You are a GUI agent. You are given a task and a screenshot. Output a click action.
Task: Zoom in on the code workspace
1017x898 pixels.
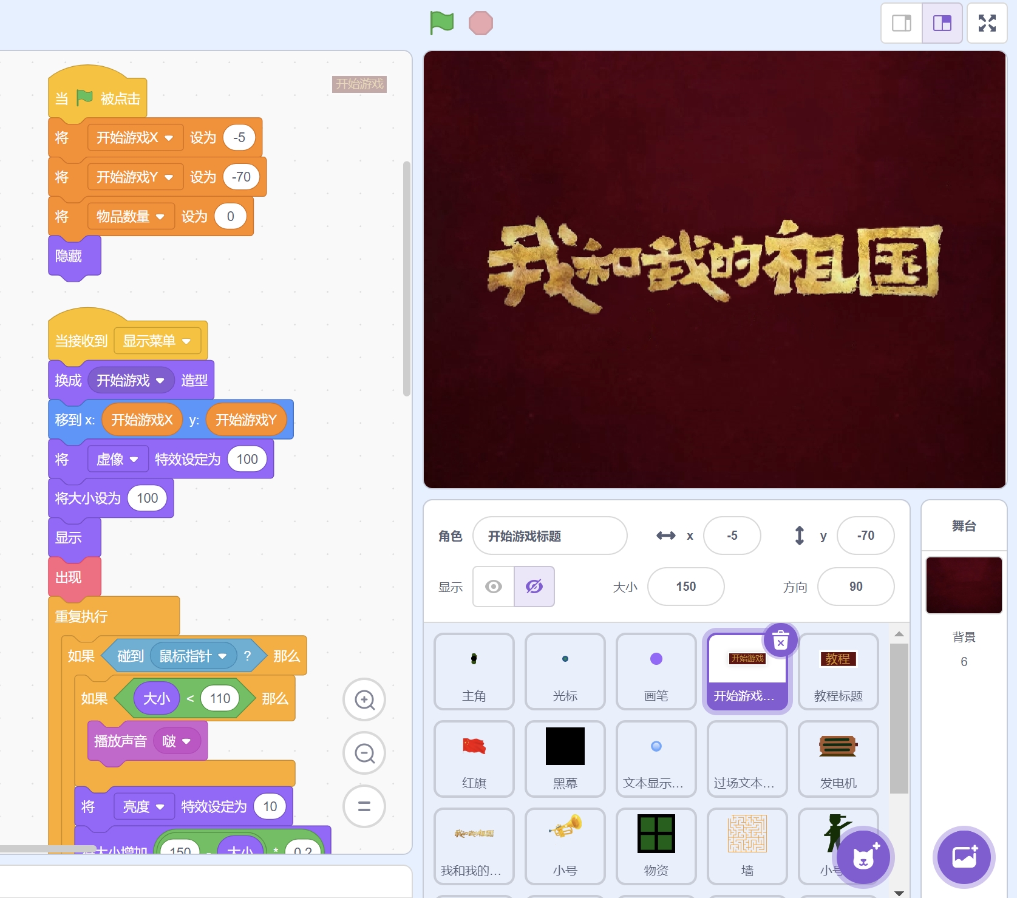coord(364,699)
